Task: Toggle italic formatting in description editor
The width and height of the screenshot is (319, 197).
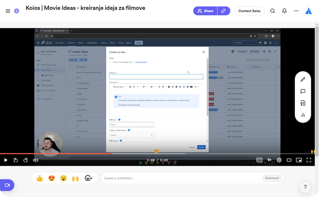Action: [134, 87]
